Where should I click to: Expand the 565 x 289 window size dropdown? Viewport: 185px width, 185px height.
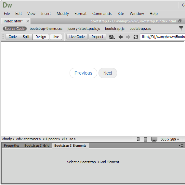pyautogui.click(x=170, y=139)
